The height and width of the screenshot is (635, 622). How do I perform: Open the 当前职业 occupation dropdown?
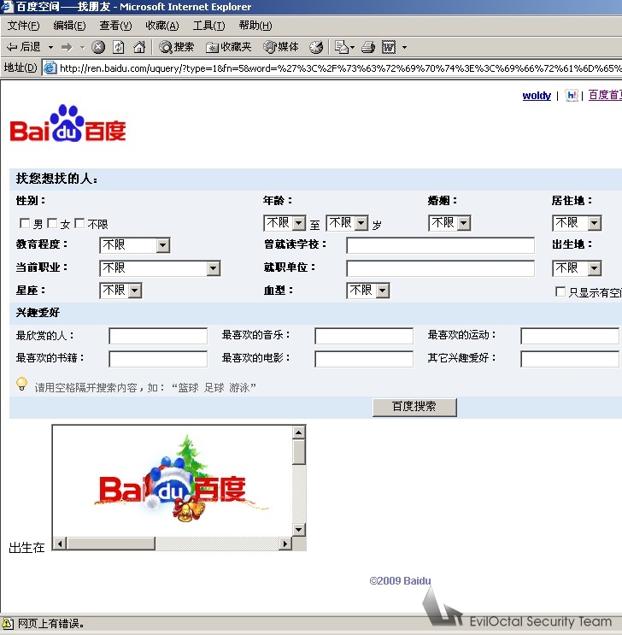[x=160, y=268]
